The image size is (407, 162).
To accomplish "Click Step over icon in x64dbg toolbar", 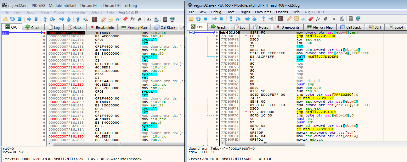I will coord(52,19).
